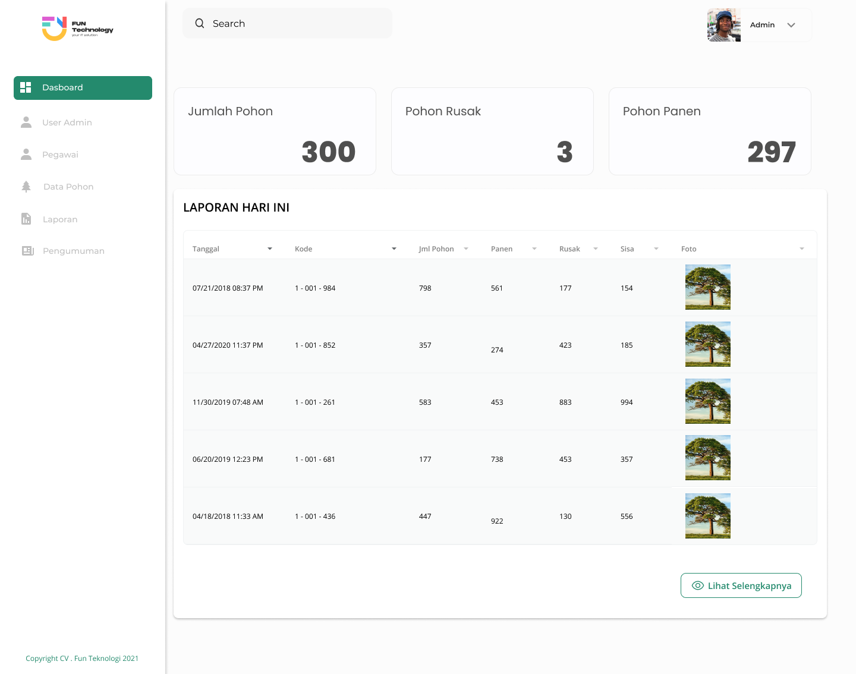Image resolution: width=856 pixels, height=674 pixels.
Task: Select the Jumlah Pohon summary card
Action: (x=275, y=131)
